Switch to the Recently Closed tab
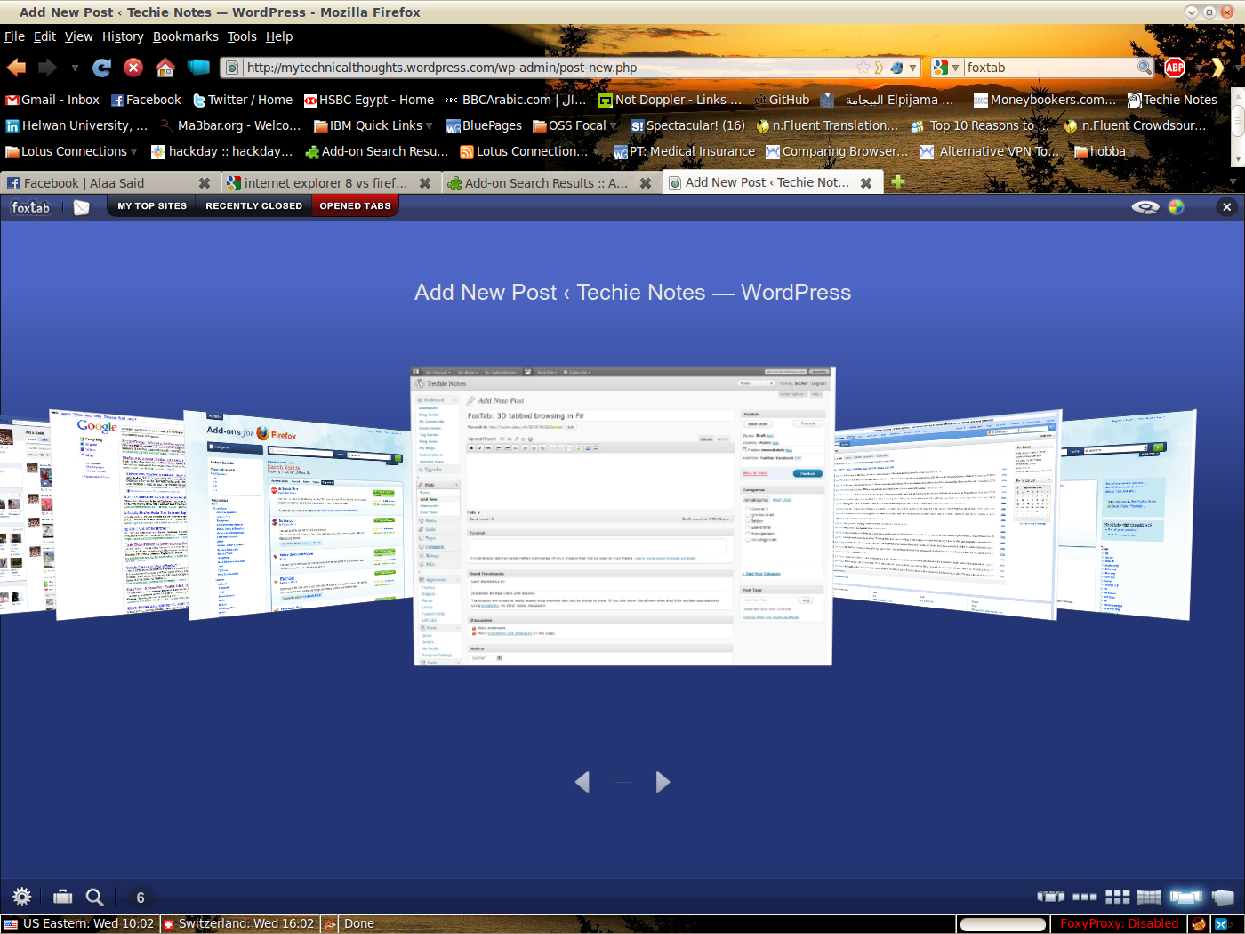 click(x=253, y=205)
